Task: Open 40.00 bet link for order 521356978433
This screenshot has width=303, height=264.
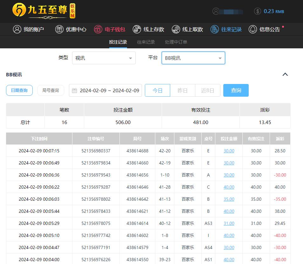Action: click(x=229, y=211)
